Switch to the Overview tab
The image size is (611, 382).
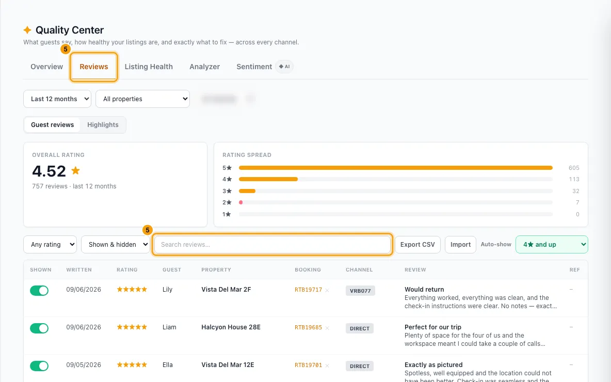pyautogui.click(x=47, y=67)
